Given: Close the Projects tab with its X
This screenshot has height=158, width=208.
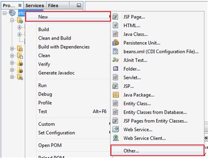Looking at the screenshot, I should 20,5.
